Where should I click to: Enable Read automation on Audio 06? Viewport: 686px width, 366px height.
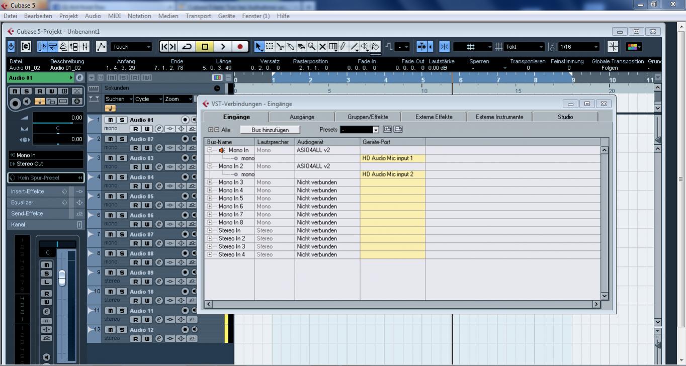(135, 224)
